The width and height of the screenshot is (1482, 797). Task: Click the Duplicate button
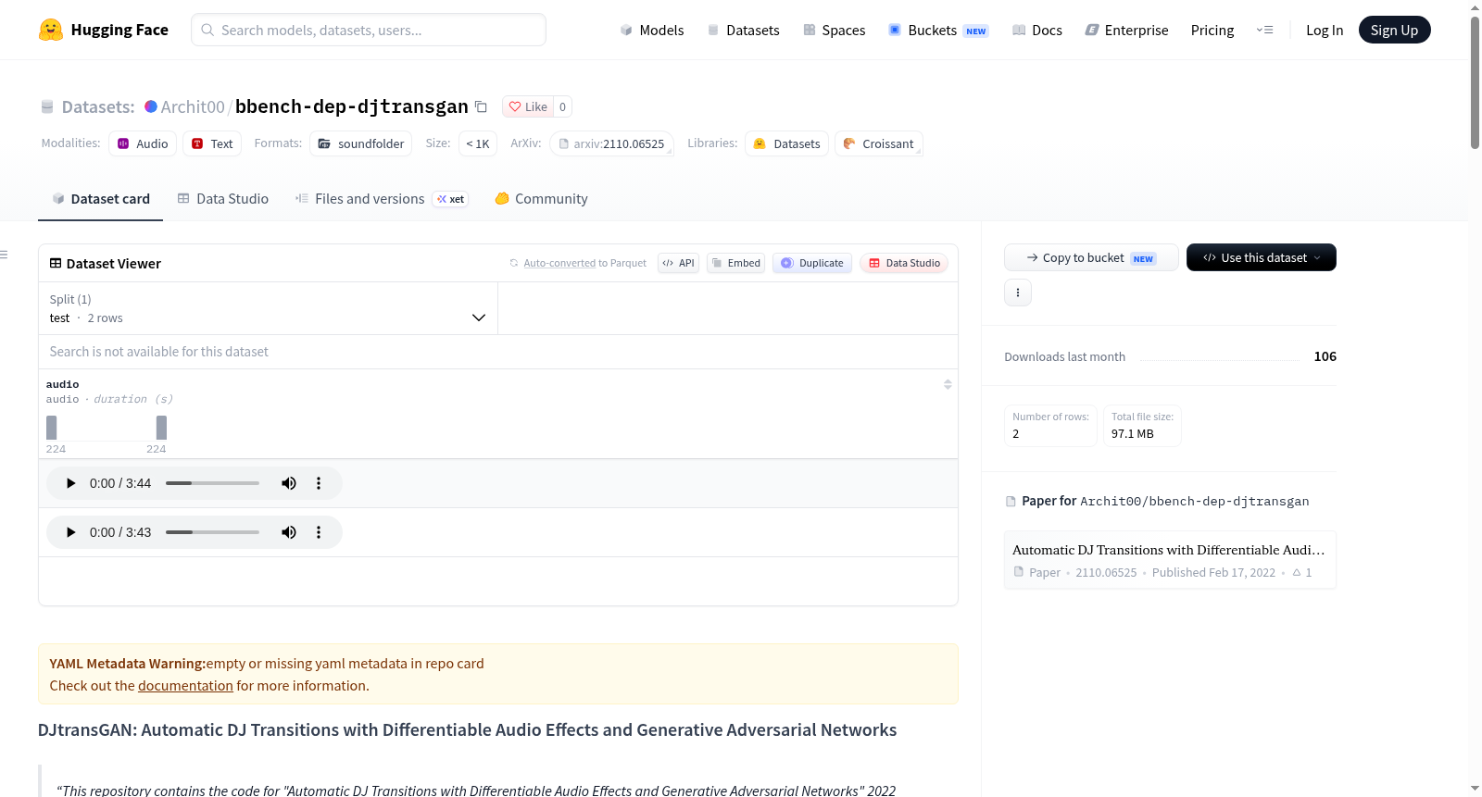(812, 263)
